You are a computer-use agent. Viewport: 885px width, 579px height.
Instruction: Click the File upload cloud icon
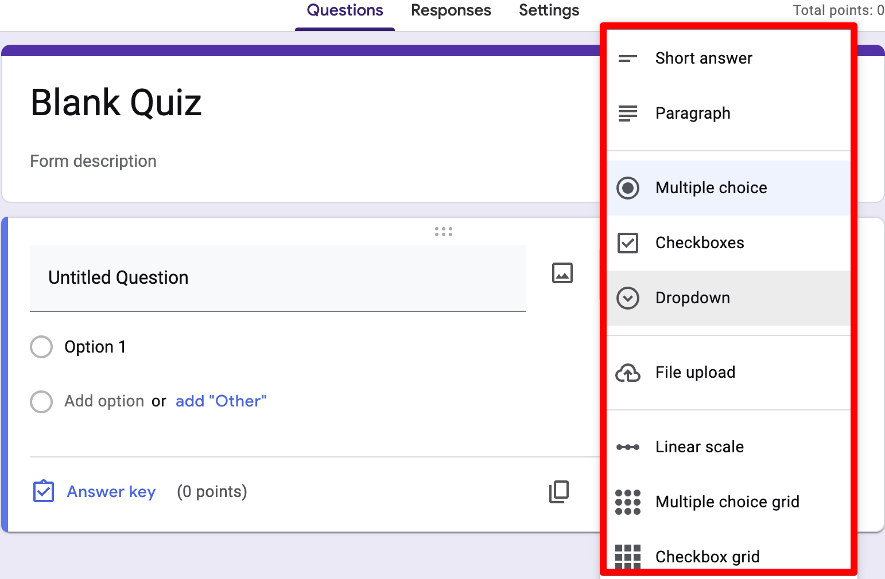[x=628, y=373]
